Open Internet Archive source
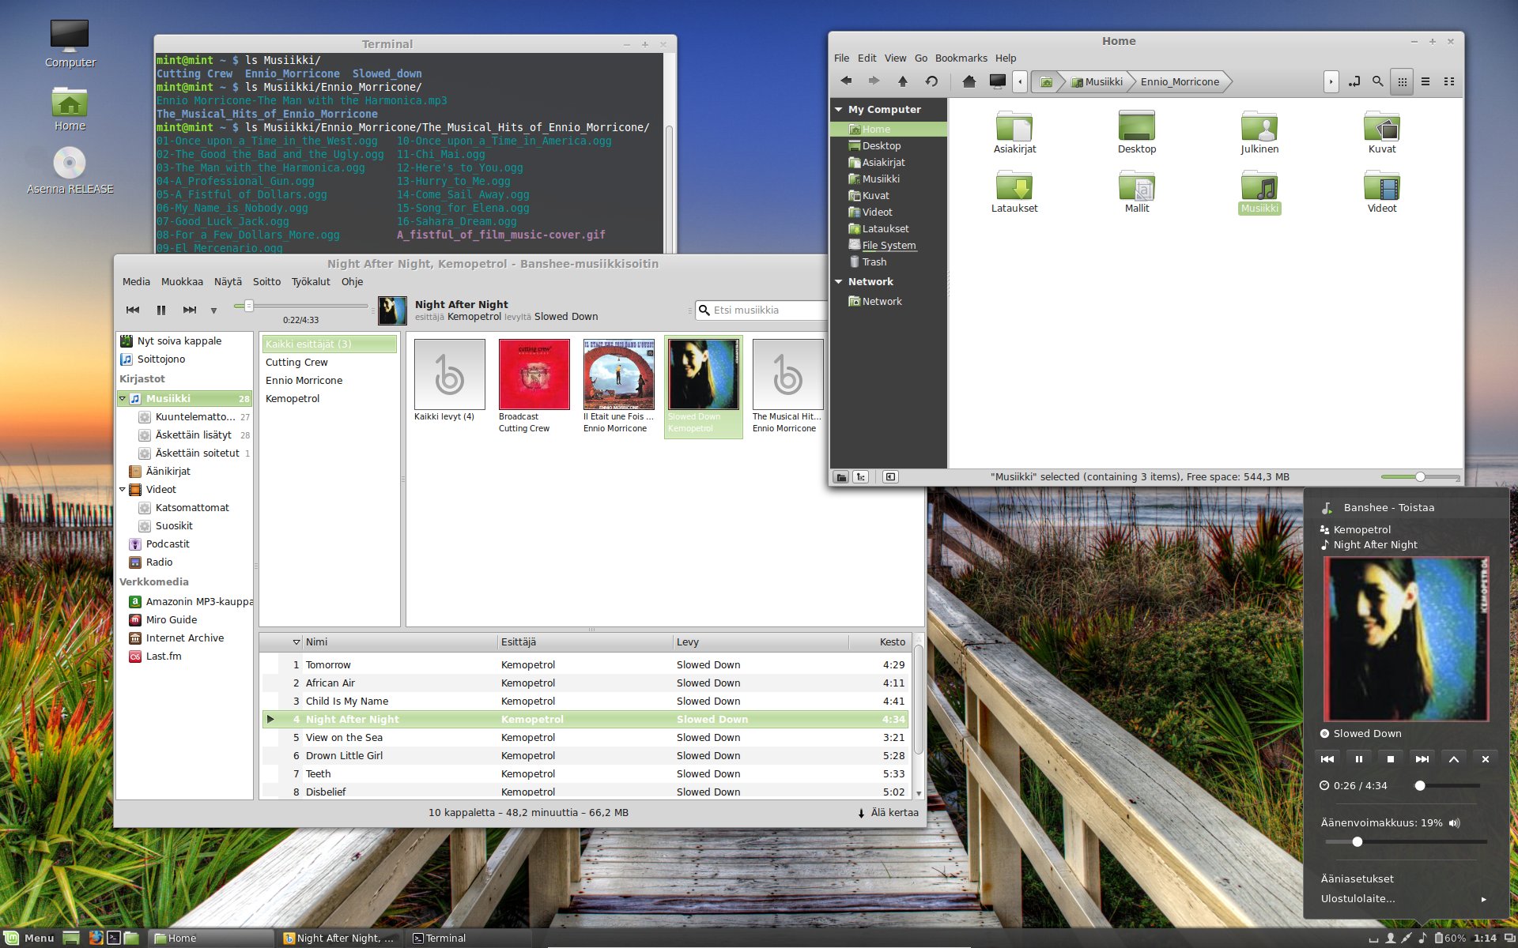This screenshot has height=948, width=1518. [x=184, y=638]
